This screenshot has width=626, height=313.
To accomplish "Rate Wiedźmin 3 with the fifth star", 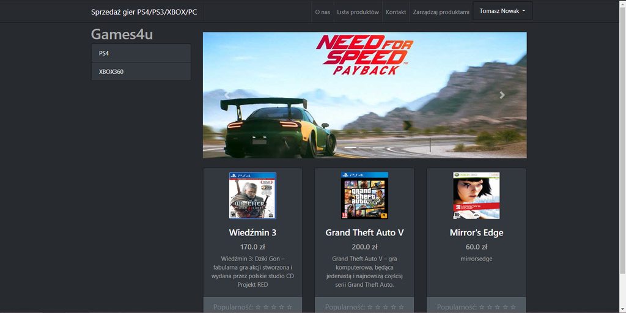I will [x=289, y=307].
